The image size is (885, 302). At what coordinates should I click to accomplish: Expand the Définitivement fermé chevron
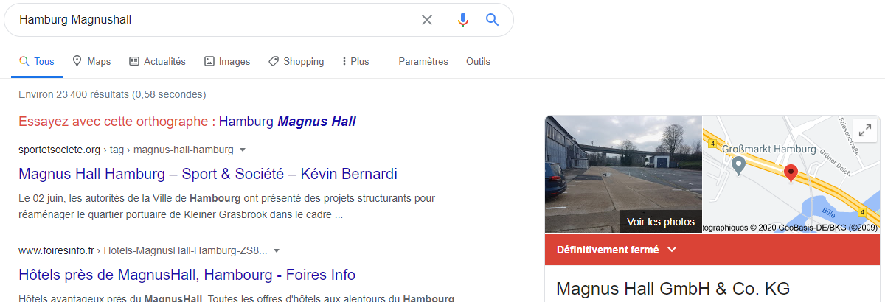pos(671,250)
